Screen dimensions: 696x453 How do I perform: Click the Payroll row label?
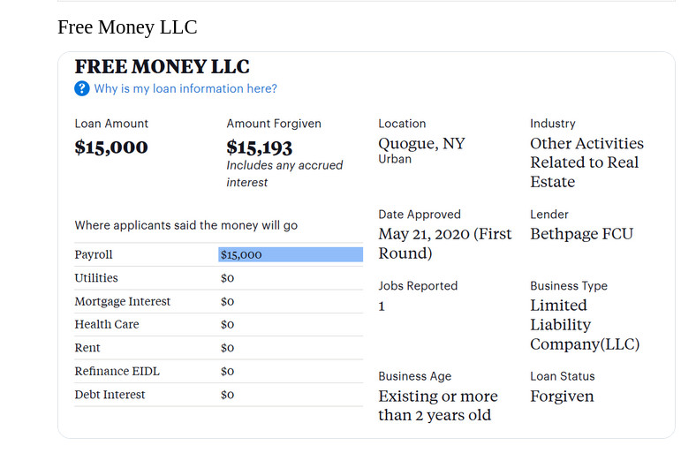[94, 254]
